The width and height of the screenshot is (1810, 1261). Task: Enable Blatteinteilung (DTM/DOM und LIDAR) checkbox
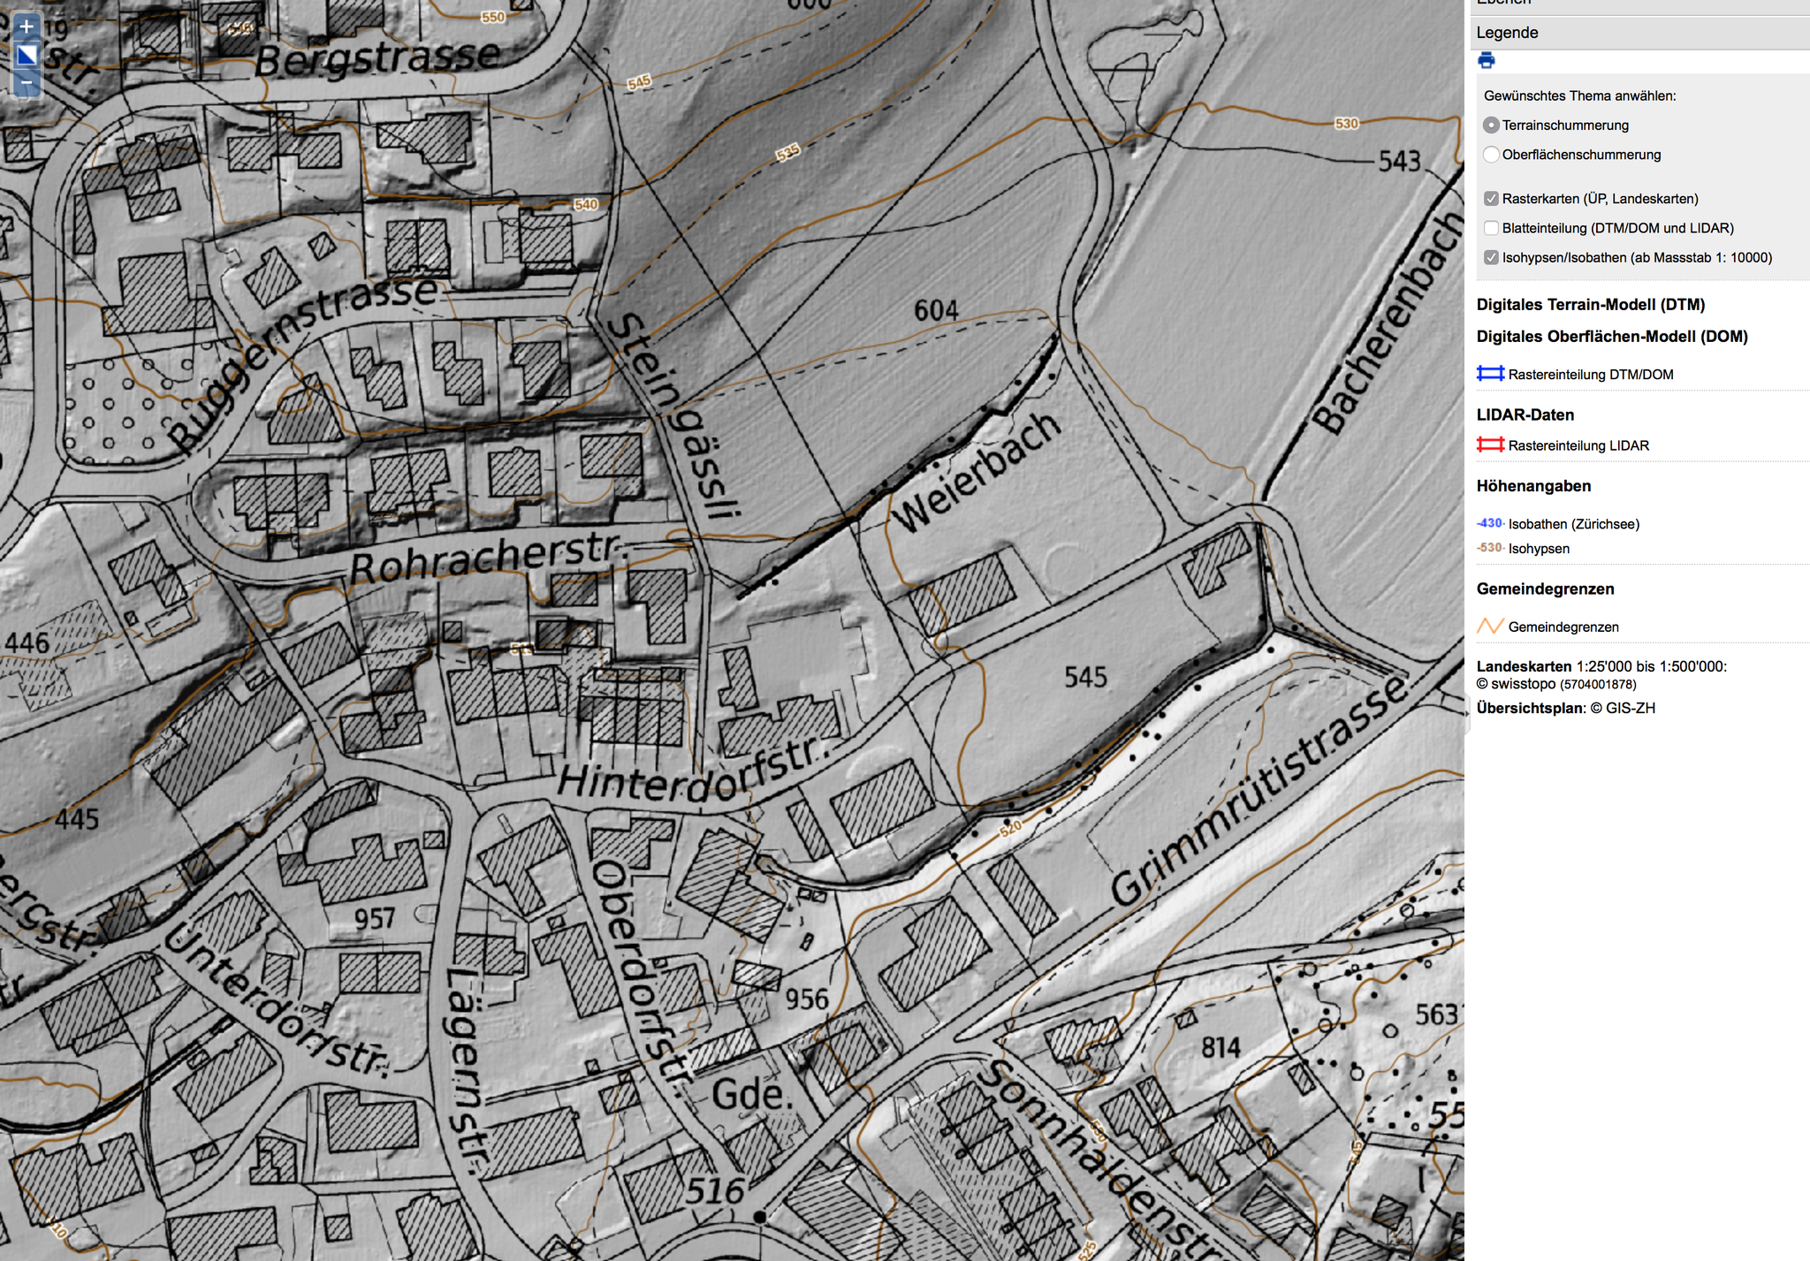tap(1491, 228)
